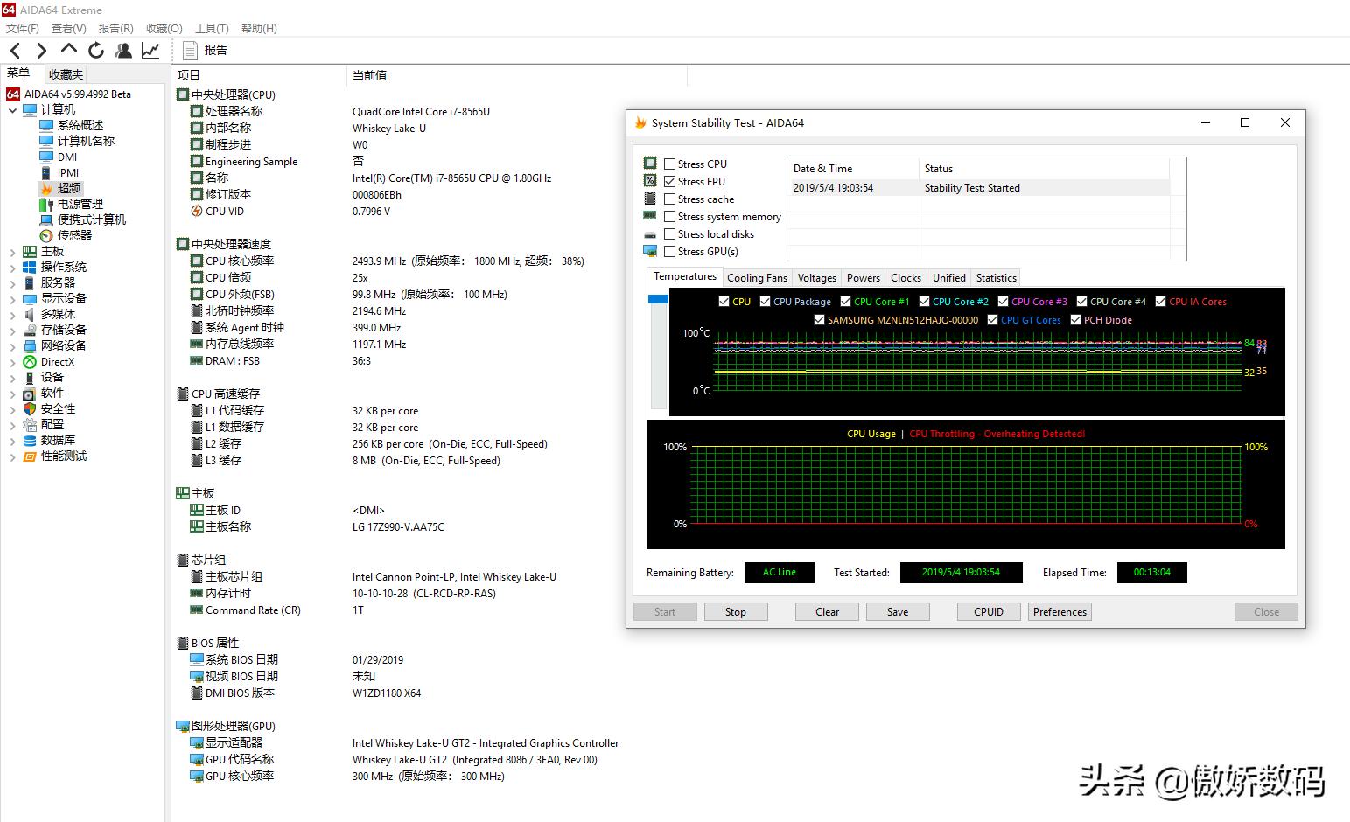This screenshot has width=1350, height=822.
Task: Open the user management toolbar icon
Action: tap(123, 51)
